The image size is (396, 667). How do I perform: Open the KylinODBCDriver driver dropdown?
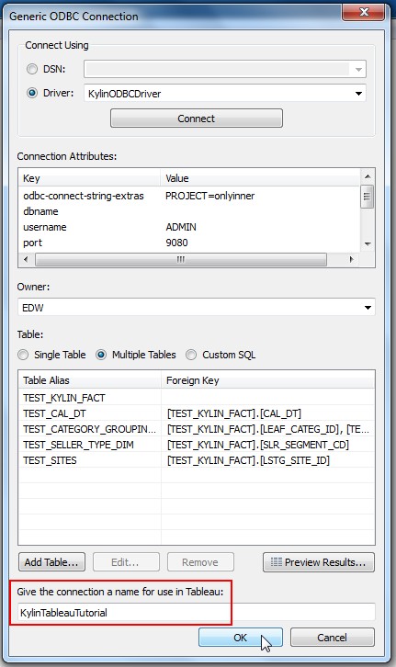[358, 94]
